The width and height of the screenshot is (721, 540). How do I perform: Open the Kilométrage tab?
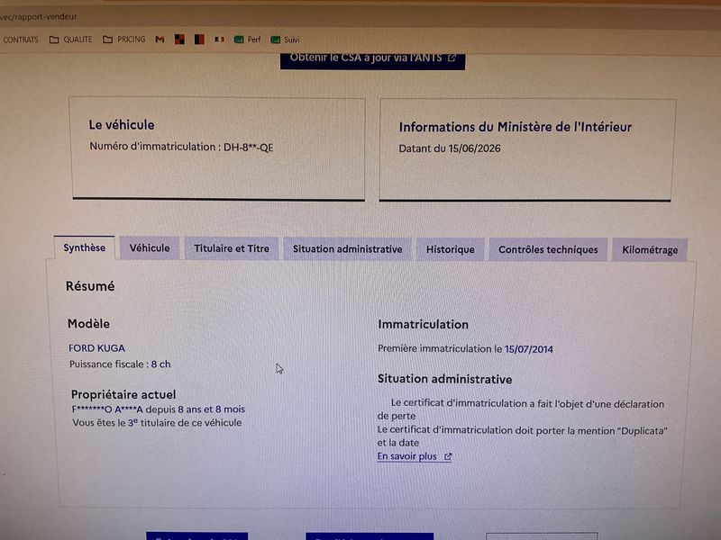pos(650,250)
